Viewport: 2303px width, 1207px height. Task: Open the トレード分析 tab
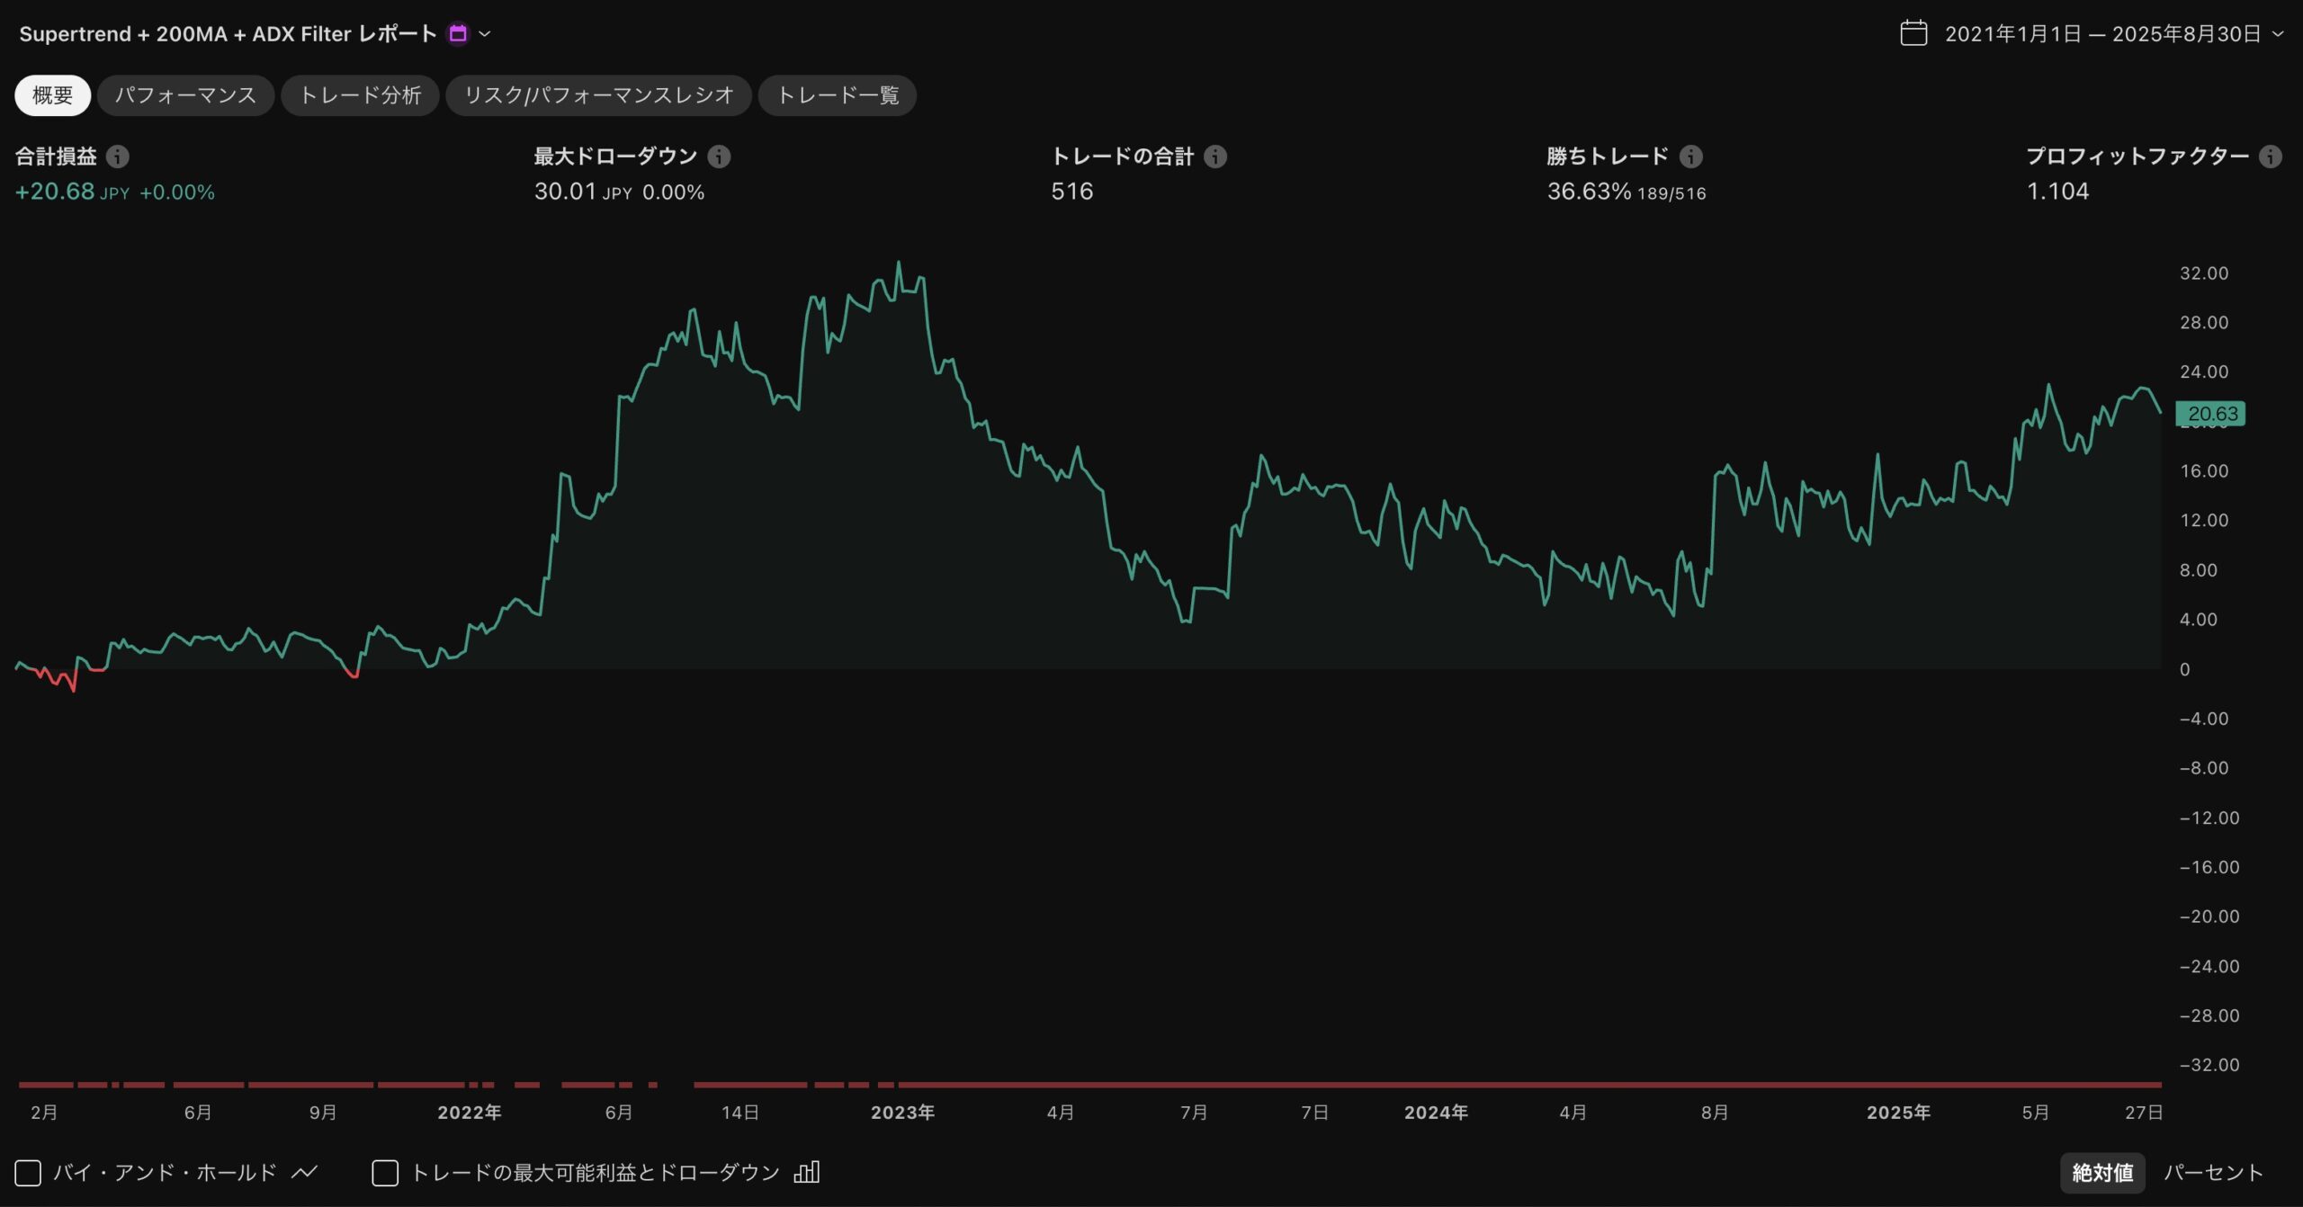360,95
